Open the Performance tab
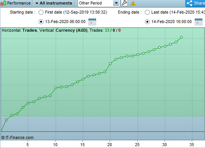205x148 pixels. click(16, 3)
